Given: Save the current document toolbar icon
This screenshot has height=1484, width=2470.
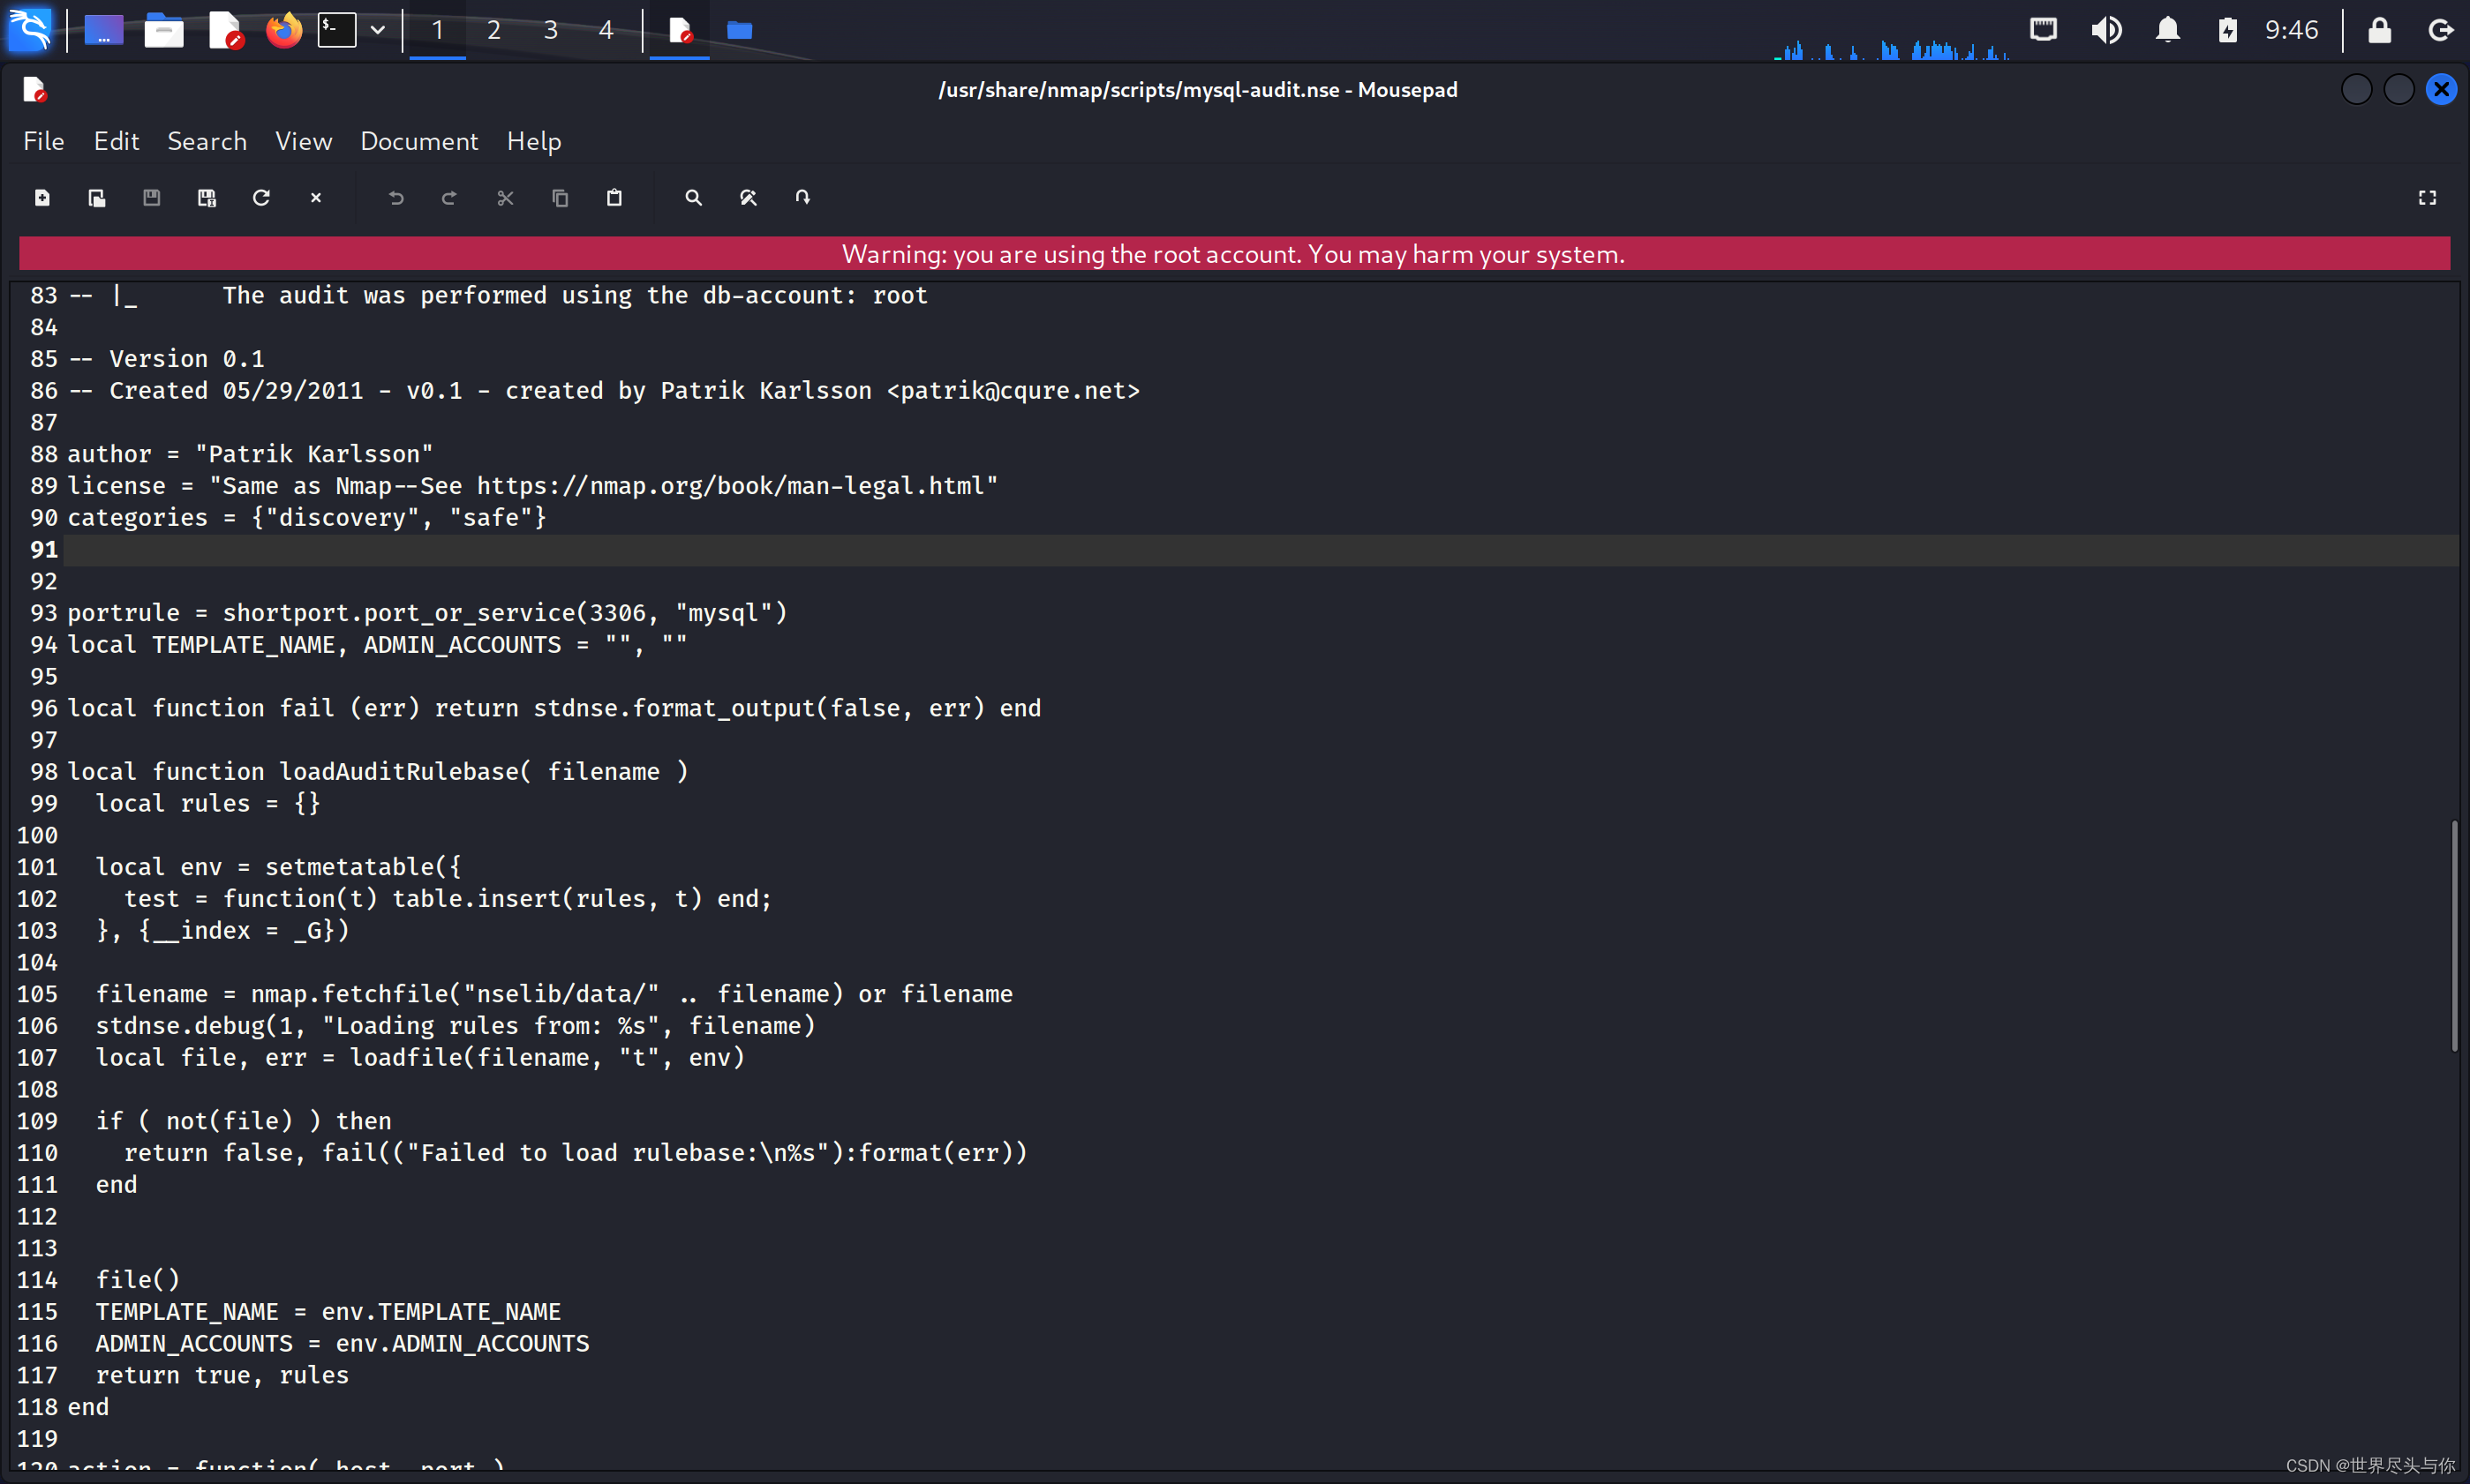Looking at the screenshot, I should click(x=152, y=198).
